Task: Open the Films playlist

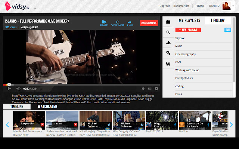Action: point(204,94)
